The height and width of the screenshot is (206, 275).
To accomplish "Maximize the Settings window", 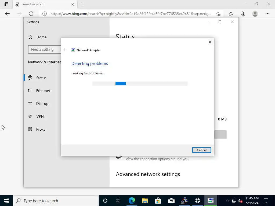I will pos(220,22).
